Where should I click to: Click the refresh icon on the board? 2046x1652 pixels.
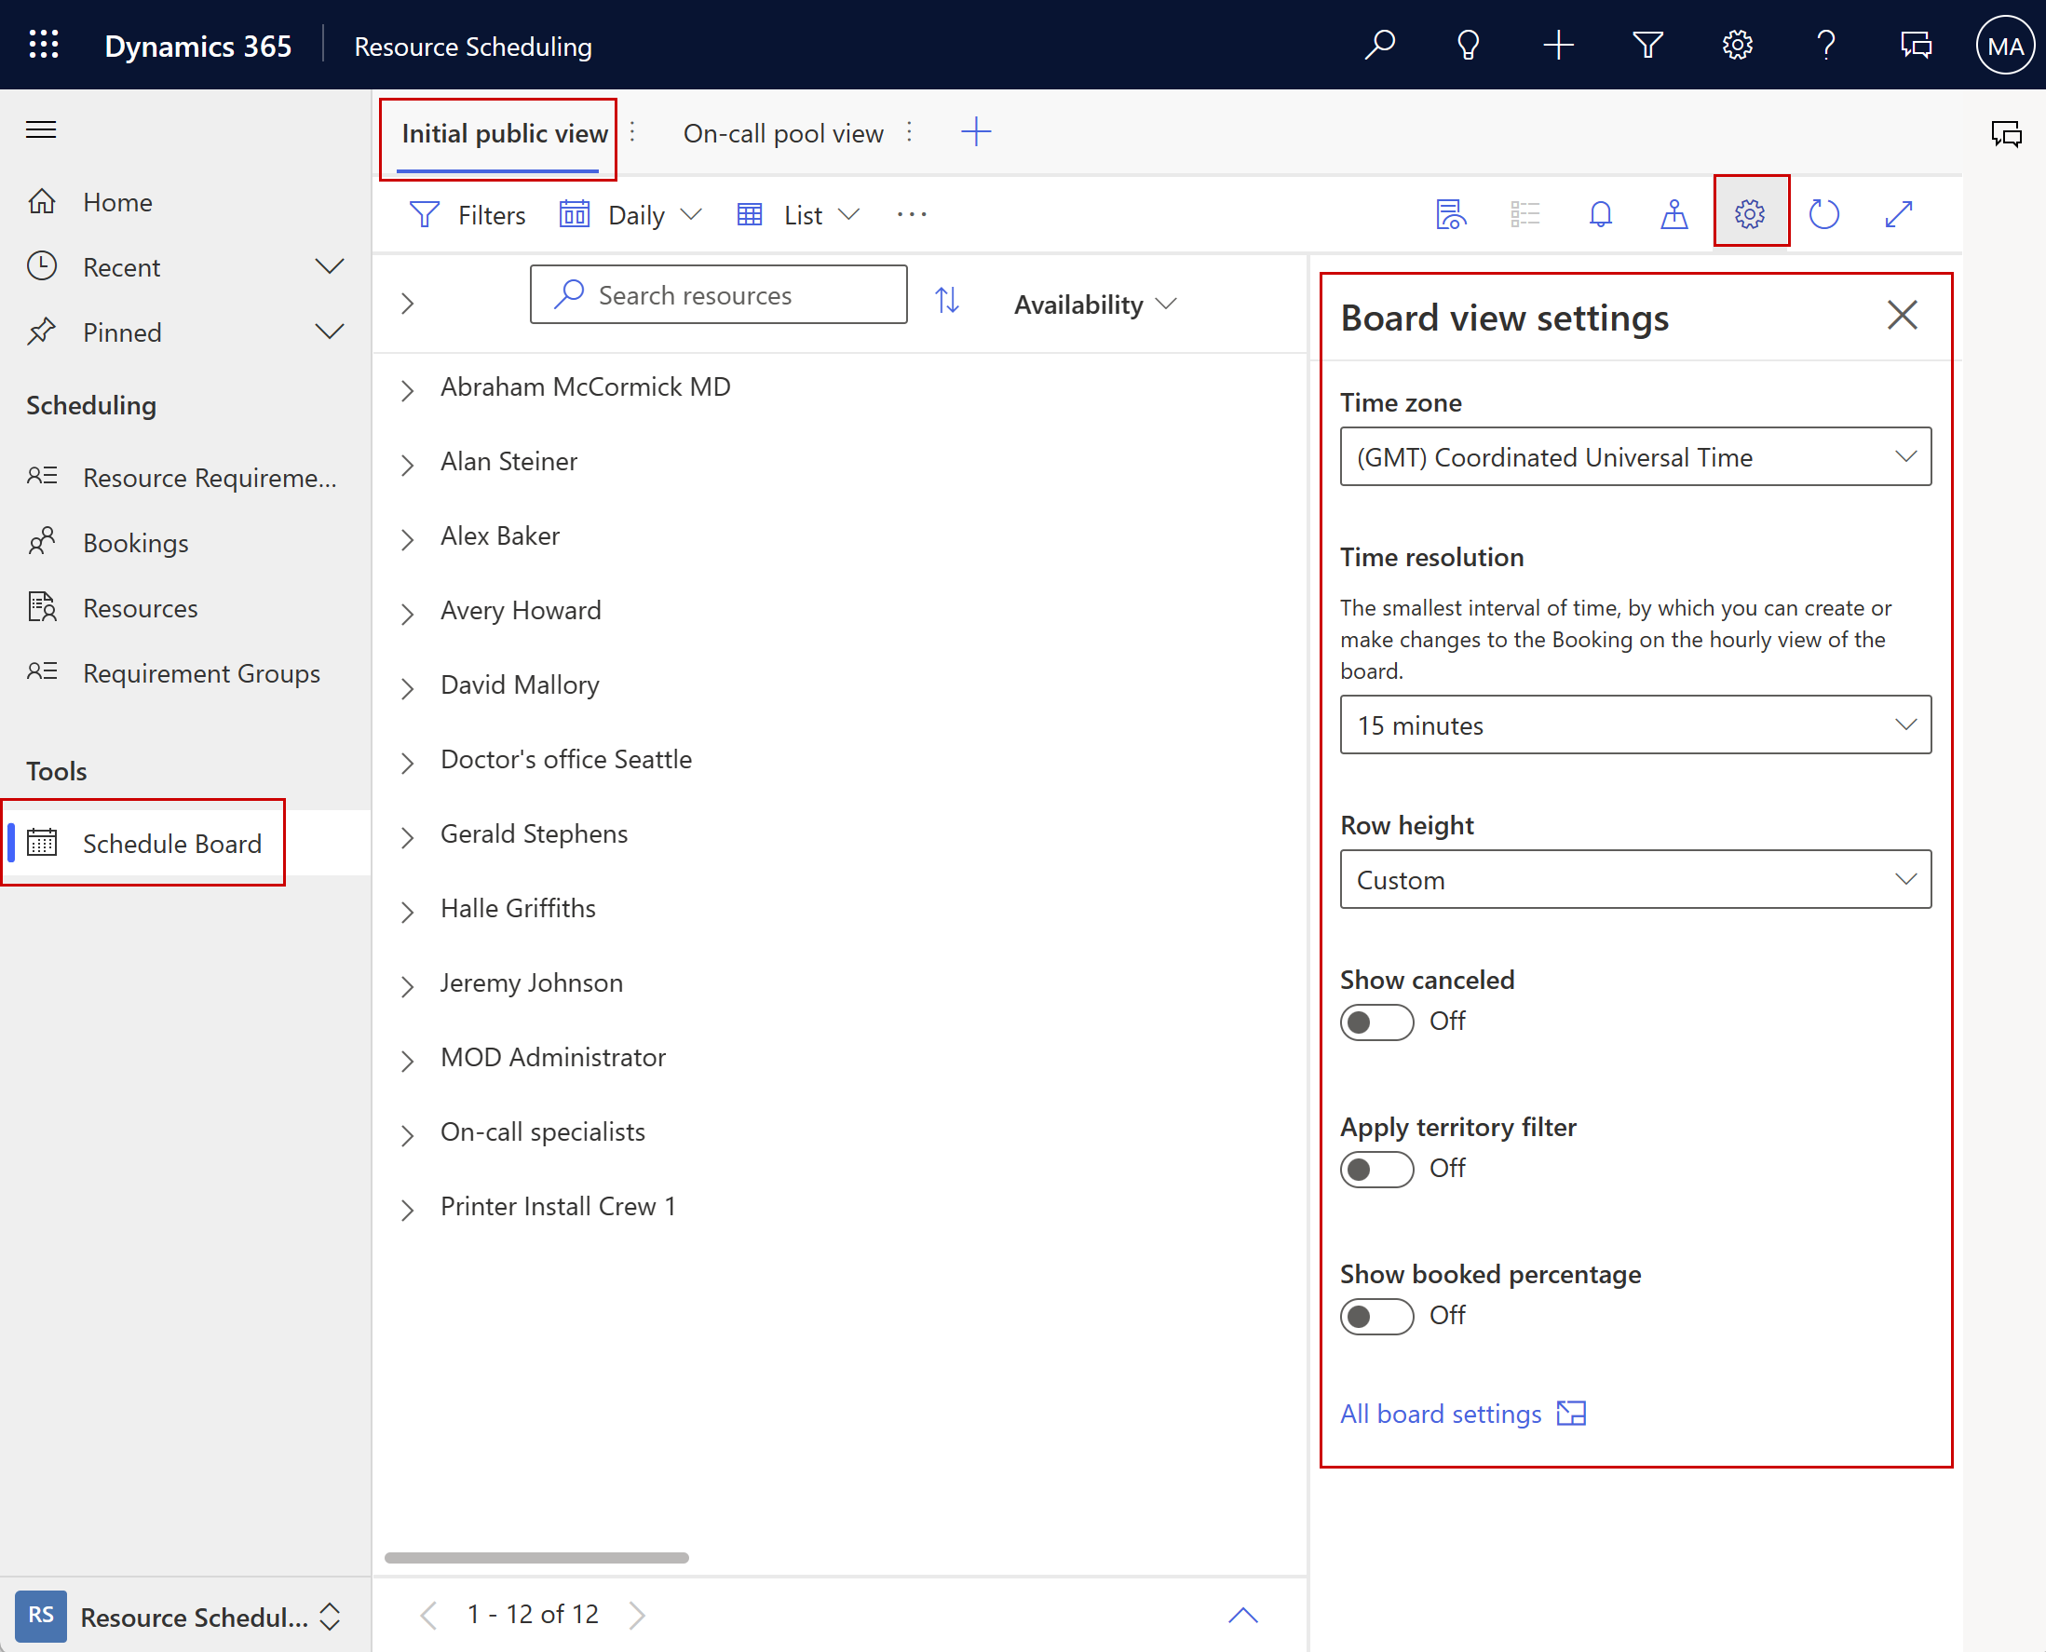(1825, 214)
